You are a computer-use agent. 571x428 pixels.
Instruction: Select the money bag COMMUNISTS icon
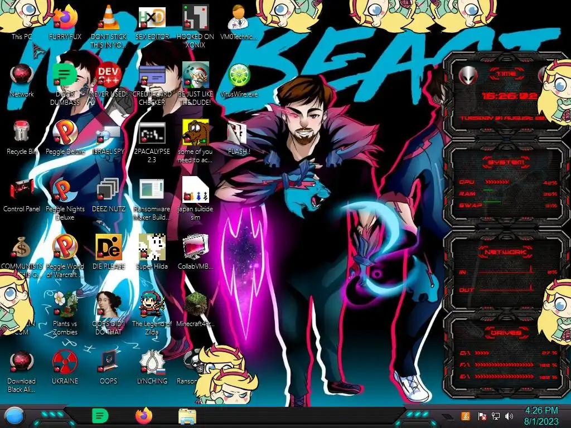(22, 256)
